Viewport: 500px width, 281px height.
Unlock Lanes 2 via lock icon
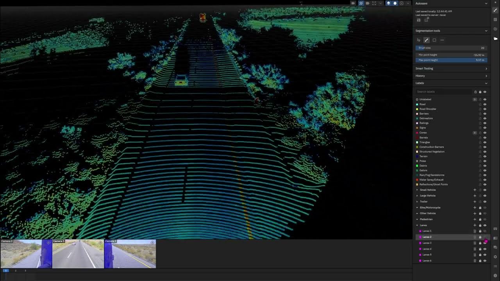480,237
